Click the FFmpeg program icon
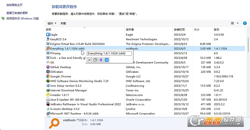The width and height of the screenshot is (250, 130). tap(48, 53)
